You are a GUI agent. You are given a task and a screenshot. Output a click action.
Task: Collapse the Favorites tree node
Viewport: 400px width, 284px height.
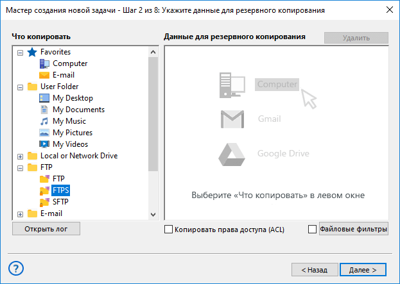point(21,52)
